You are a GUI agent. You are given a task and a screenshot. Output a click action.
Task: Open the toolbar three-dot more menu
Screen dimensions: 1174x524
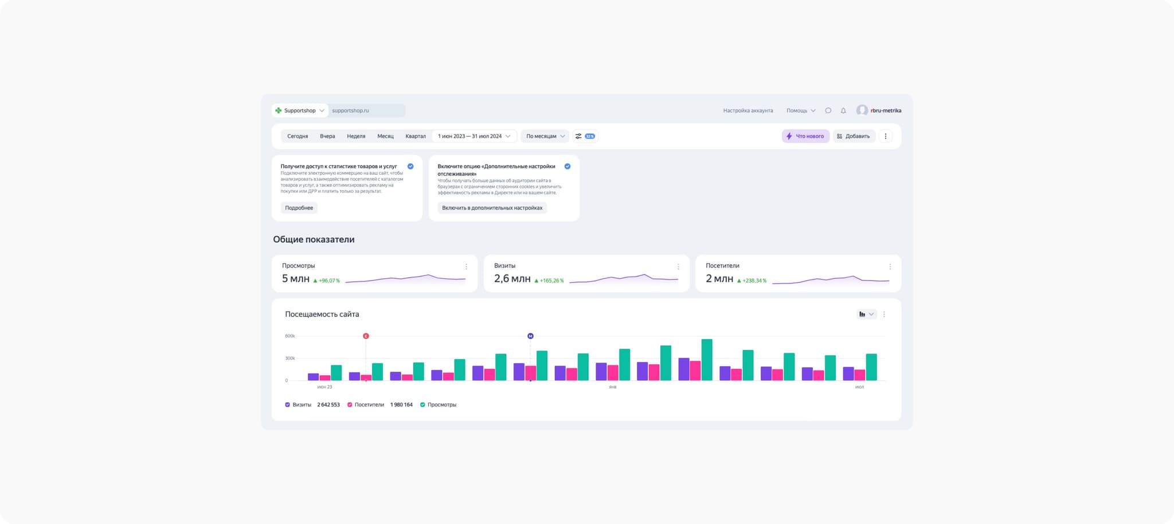(885, 136)
